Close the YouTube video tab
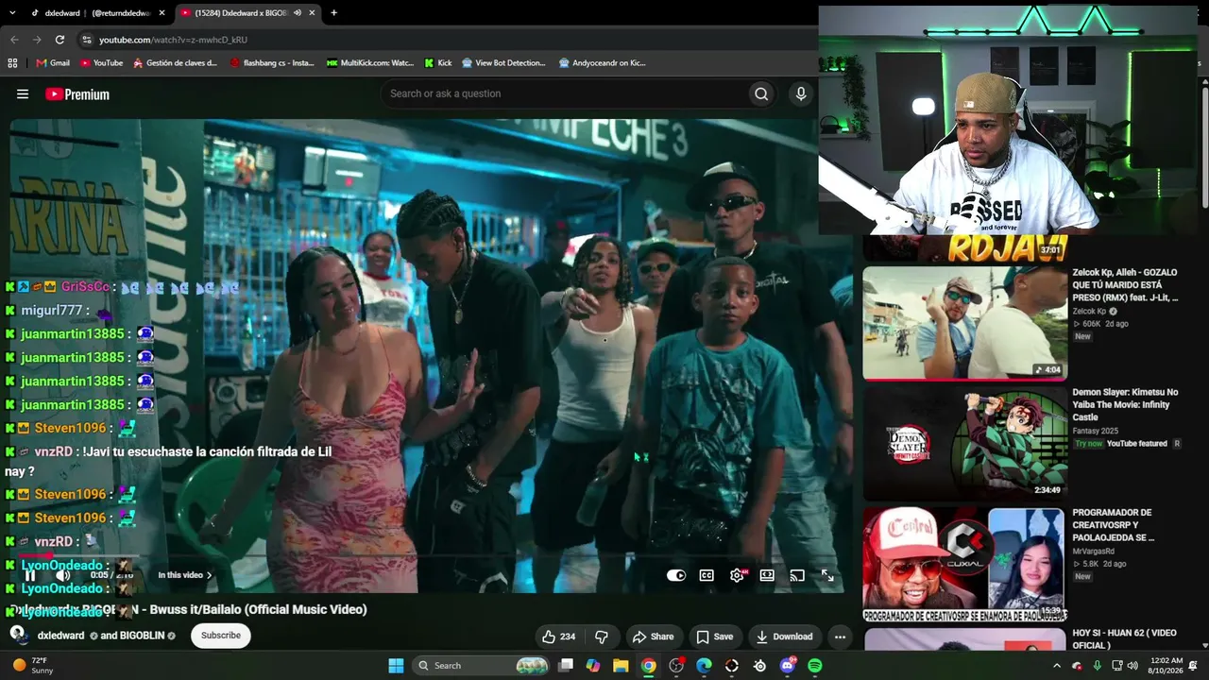 (x=312, y=13)
